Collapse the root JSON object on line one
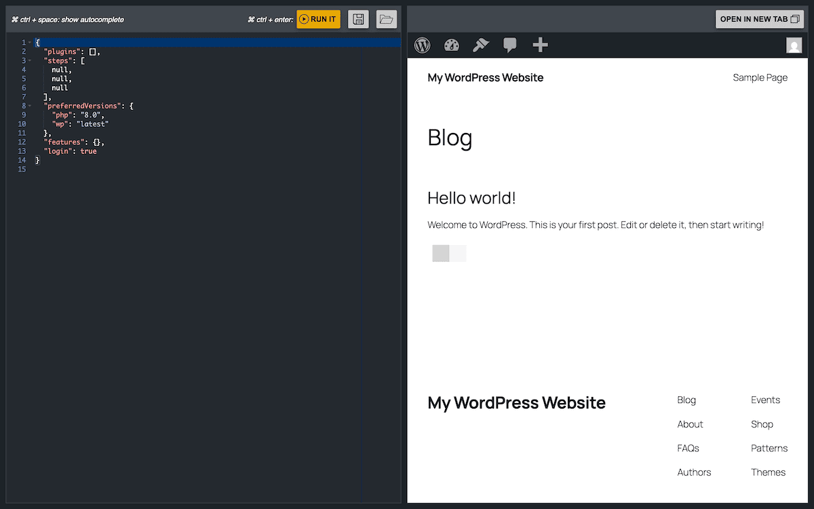 click(x=29, y=41)
